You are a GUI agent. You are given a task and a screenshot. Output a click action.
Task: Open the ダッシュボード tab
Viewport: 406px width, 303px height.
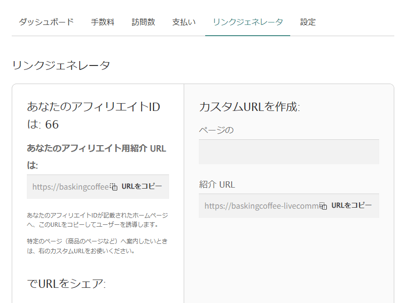[46, 22]
